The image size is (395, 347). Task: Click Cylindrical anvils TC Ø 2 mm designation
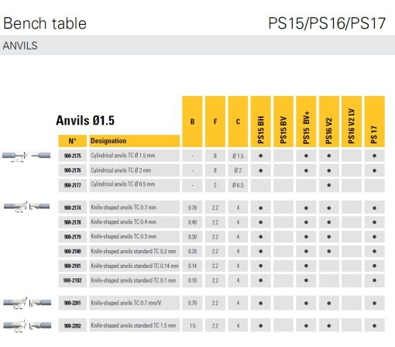click(121, 170)
